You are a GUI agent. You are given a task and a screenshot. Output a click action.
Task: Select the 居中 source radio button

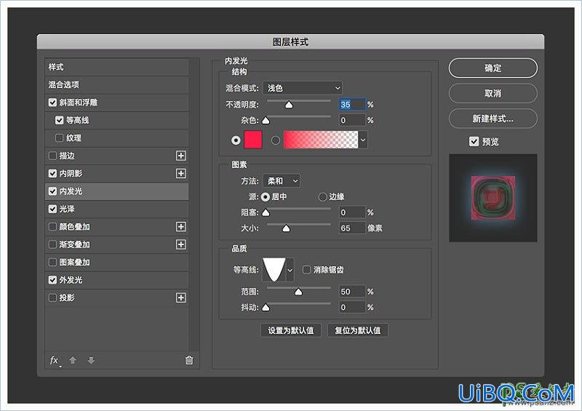pyautogui.click(x=266, y=197)
